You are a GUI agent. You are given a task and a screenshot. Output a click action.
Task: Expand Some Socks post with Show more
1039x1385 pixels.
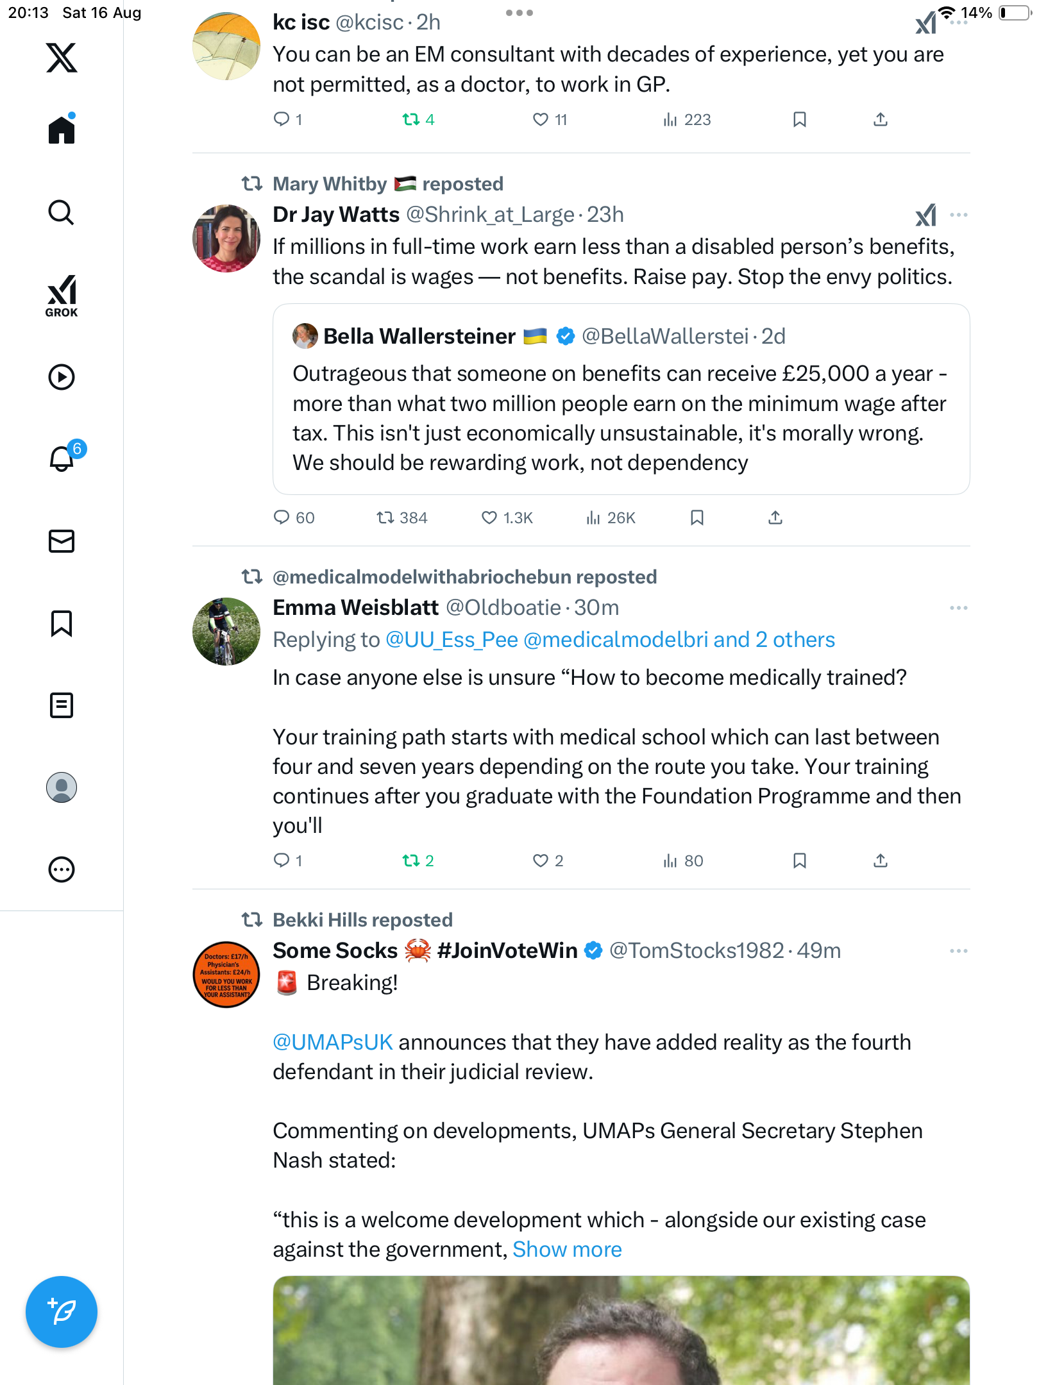[567, 1249]
